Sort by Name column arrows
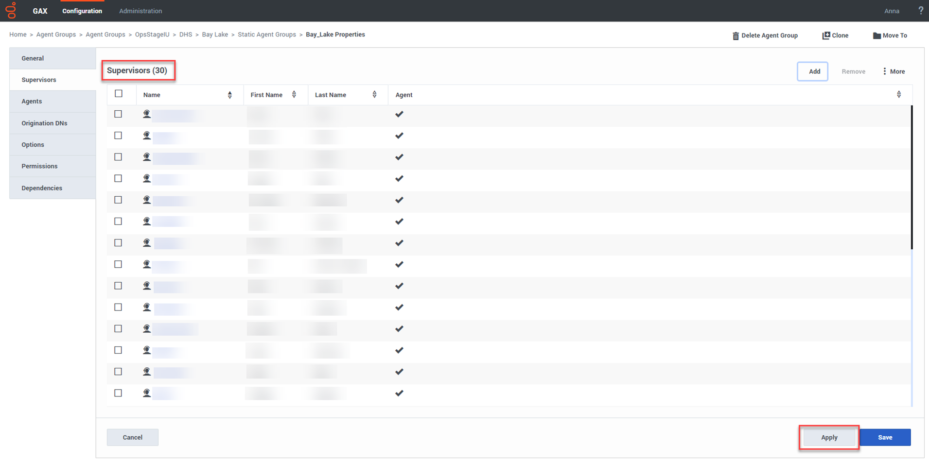 point(230,95)
